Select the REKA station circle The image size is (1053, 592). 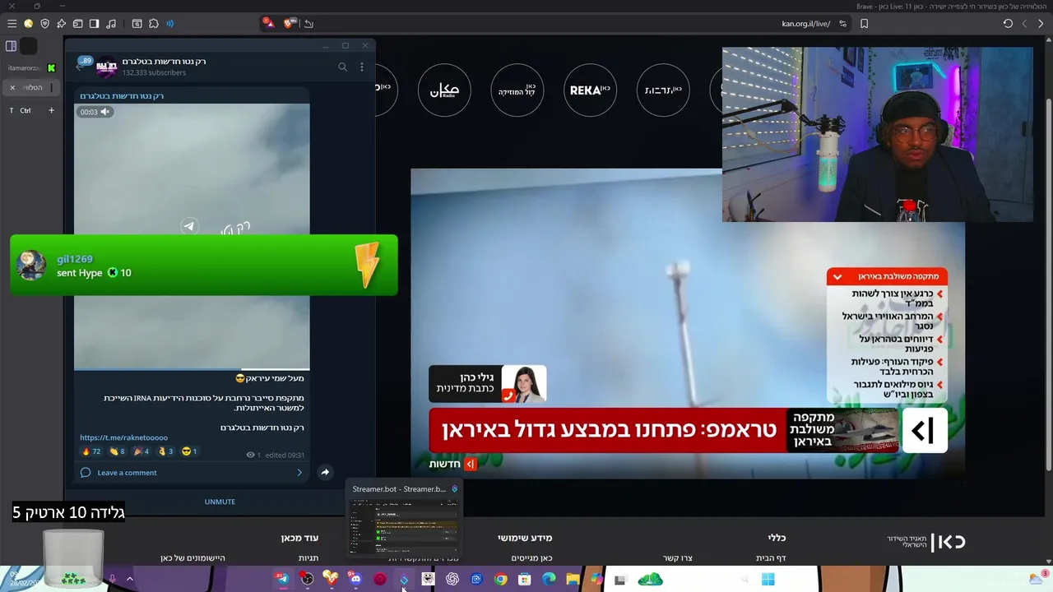pos(591,90)
